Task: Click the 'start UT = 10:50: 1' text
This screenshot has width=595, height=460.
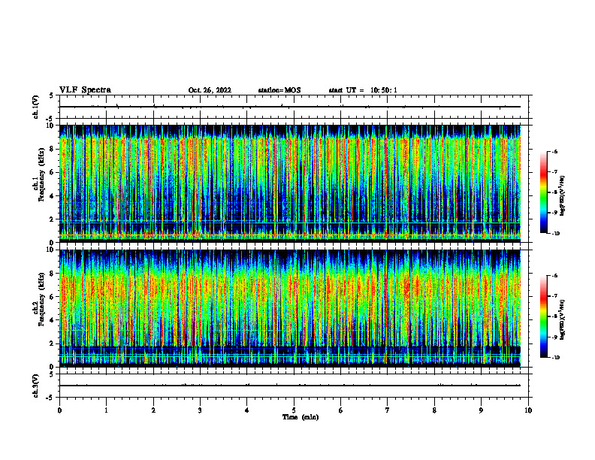Action: click(363, 90)
